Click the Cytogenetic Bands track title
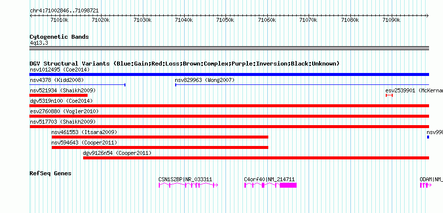The width and height of the screenshot is (443, 213). [59, 37]
